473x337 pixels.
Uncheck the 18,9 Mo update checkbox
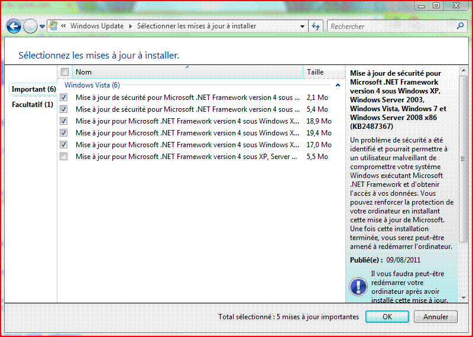(64, 121)
